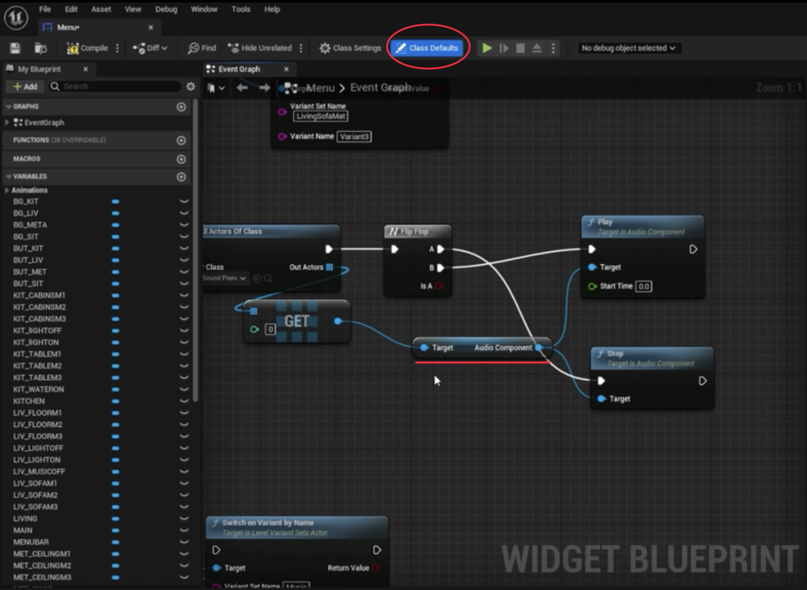Screen dimensions: 807x590
Task: Click Flip Flop A output pin
Action: (x=441, y=249)
